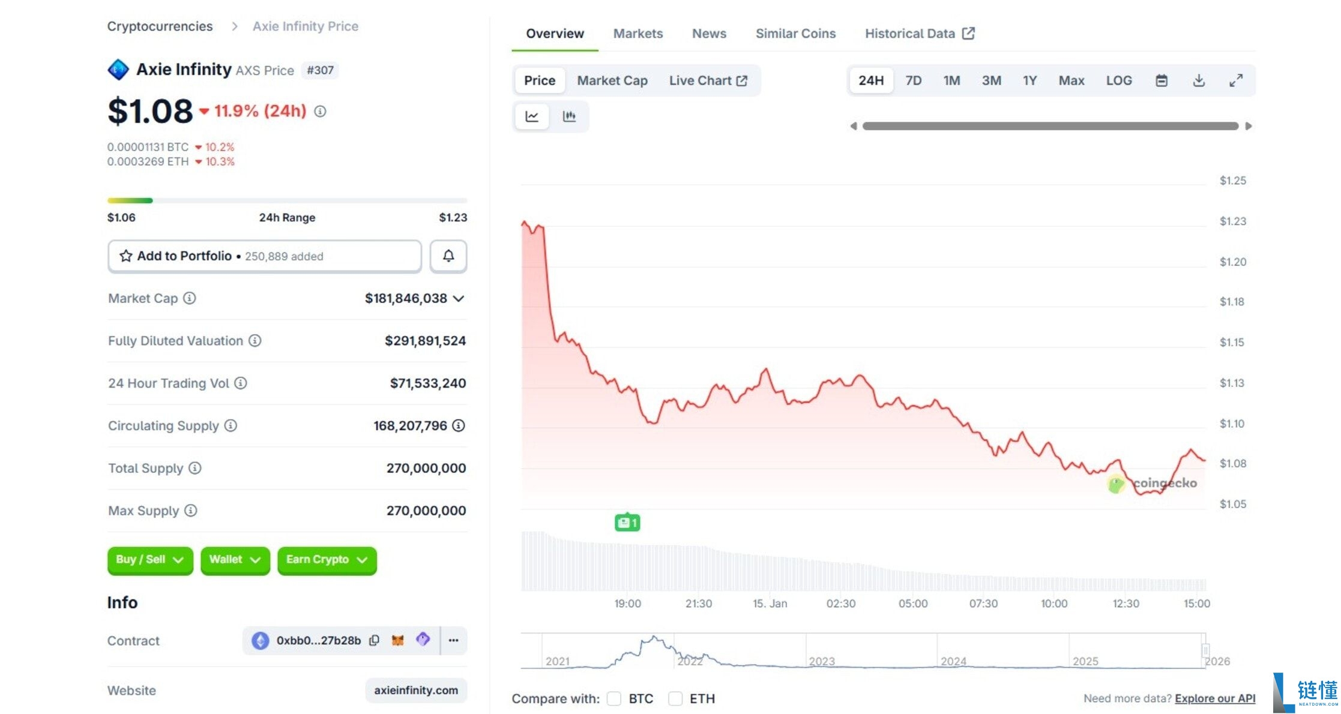This screenshot has height=714, width=1341.
Task: Click Add to Portfolio button
Action: [265, 256]
